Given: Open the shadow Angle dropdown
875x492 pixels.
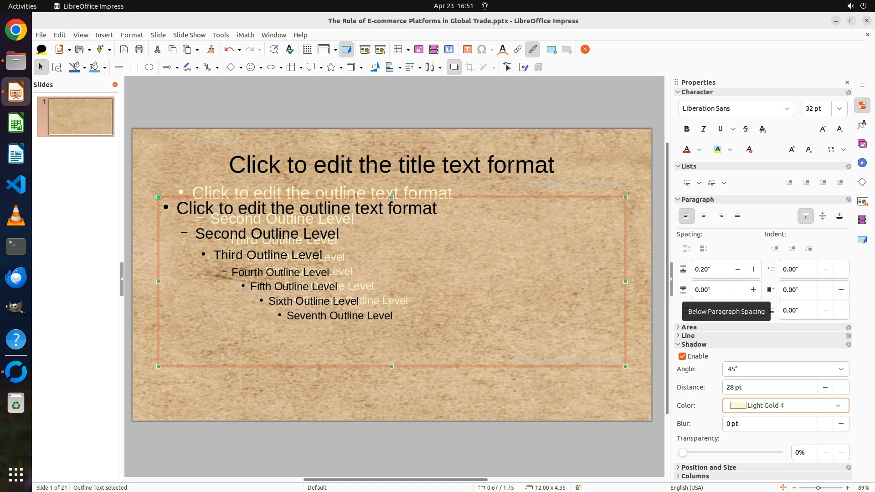Looking at the screenshot, I should (841, 369).
